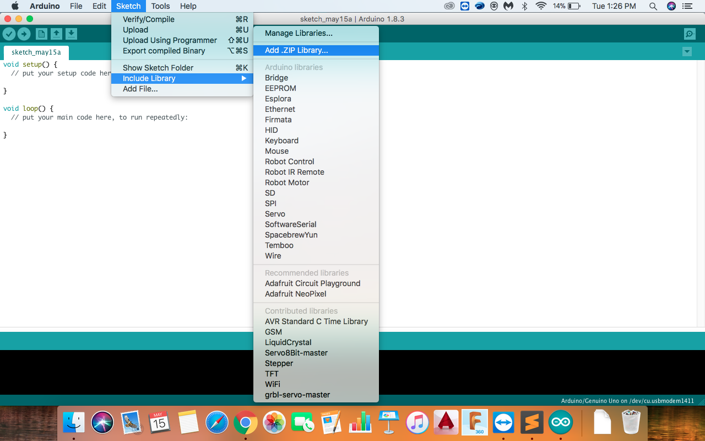Click the Upload arrow toolbar icon
Image resolution: width=705 pixels, height=441 pixels.
click(x=24, y=34)
